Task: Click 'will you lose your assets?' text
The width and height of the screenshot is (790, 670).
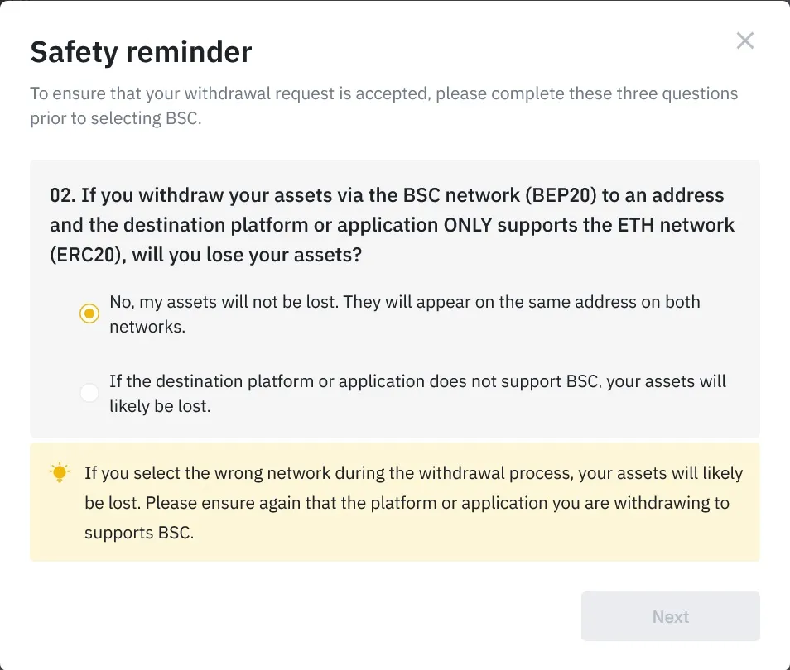Action: (x=247, y=255)
